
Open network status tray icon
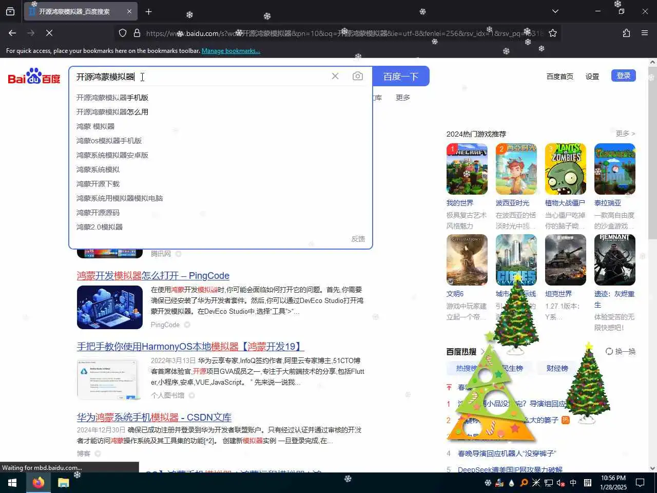[x=549, y=483]
